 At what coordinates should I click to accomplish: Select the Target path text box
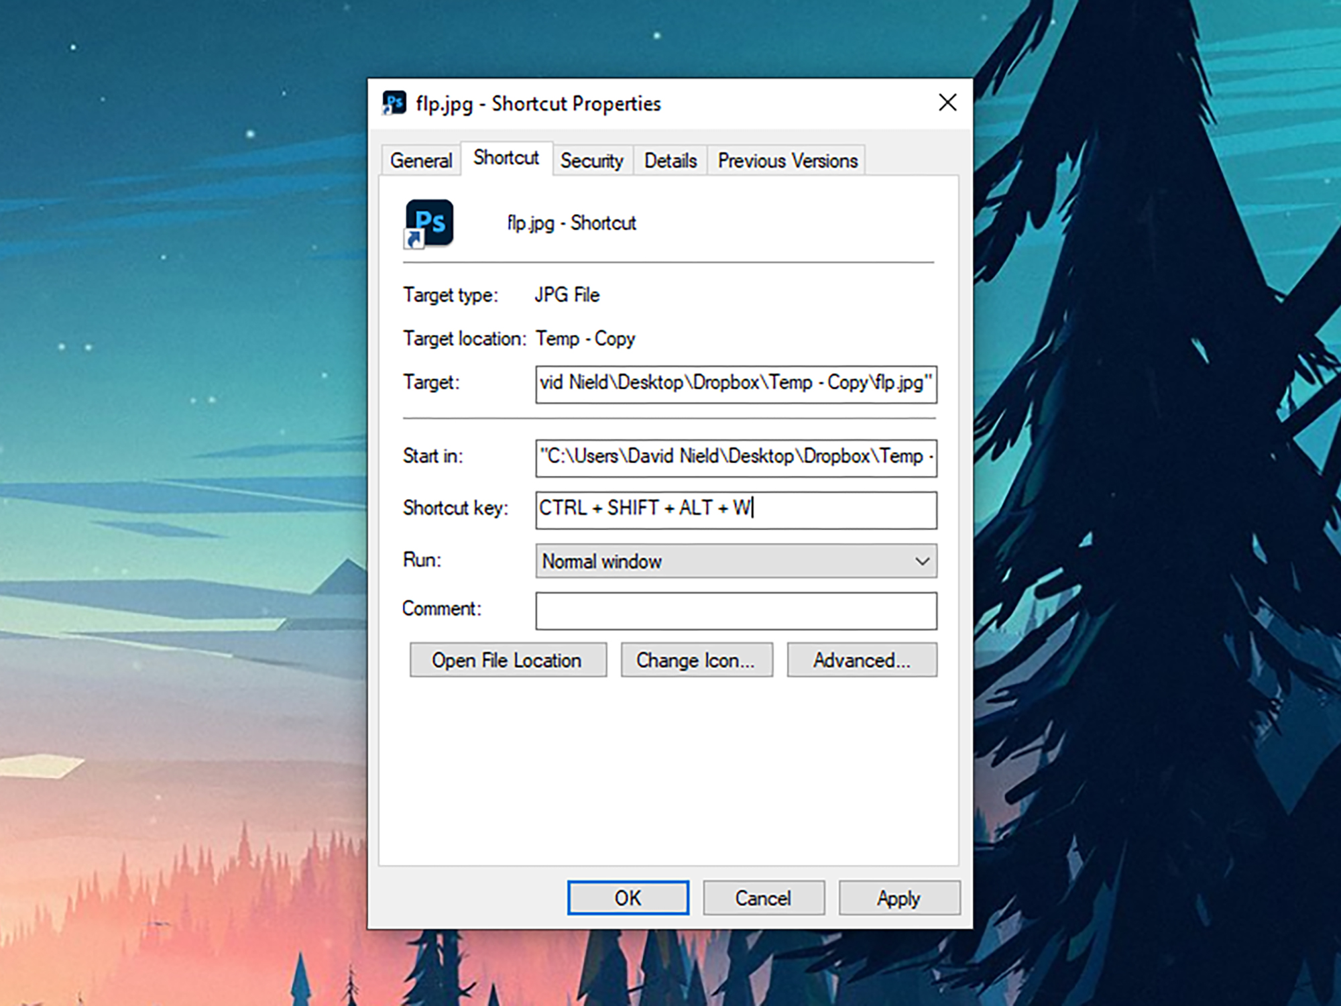(x=736, y=384)
